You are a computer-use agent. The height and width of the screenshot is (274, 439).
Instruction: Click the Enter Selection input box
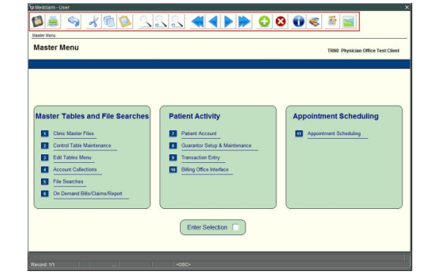point(236,227)
